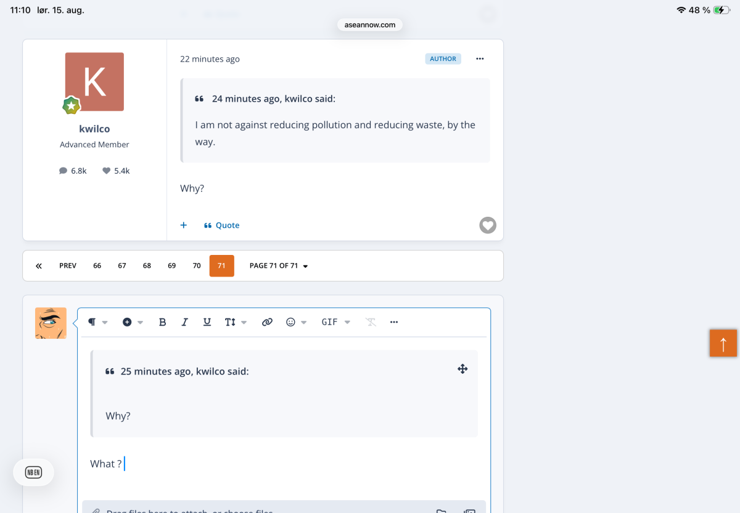
Task: Click the orange scroll-to-top arrow button
Action: [723, 343]
